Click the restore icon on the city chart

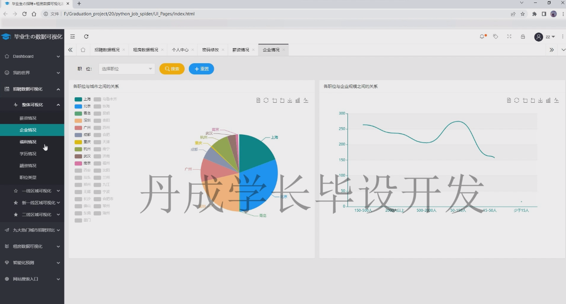266,100
